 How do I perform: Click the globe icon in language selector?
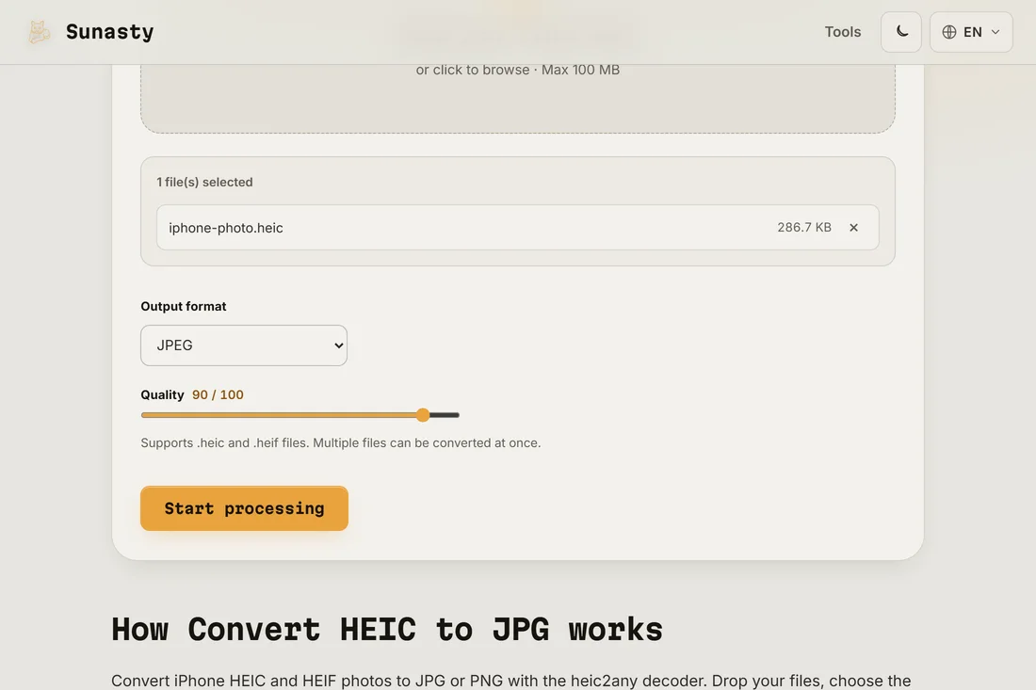948,32
